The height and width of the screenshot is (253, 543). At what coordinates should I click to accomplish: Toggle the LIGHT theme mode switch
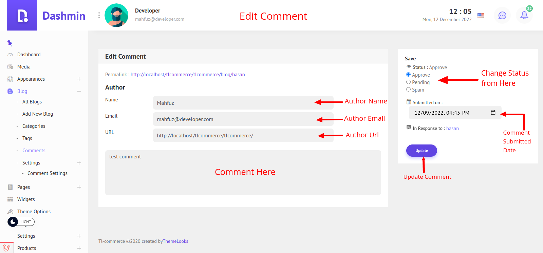point(21,222)
